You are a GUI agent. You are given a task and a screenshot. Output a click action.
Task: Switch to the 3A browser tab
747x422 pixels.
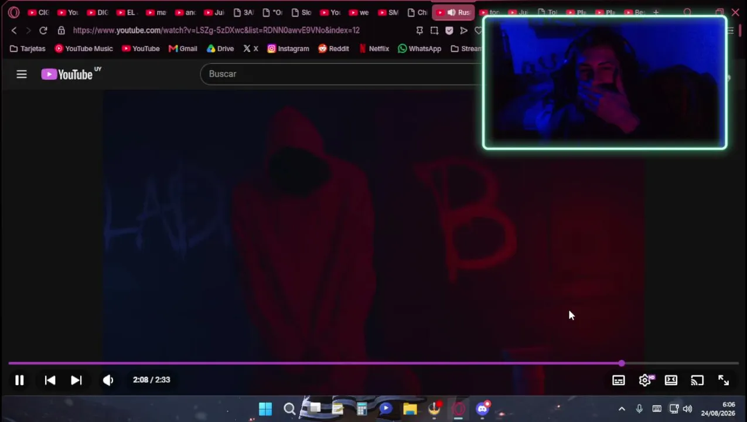[x=243, y=12]
